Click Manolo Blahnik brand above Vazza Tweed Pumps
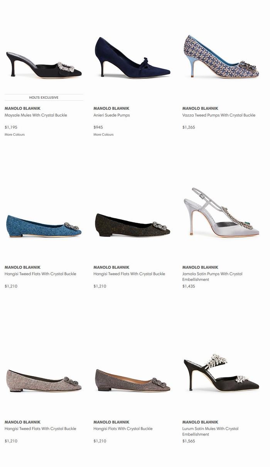This screenshot has height=467, width=270. click(x=200, y=108)
